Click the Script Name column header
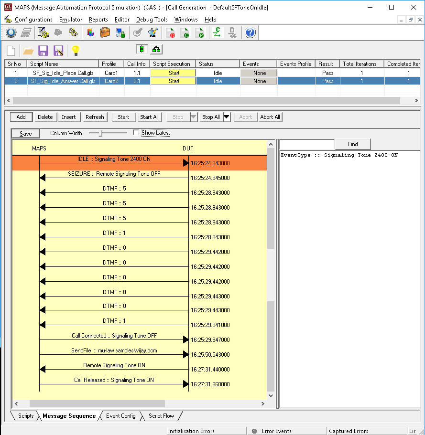The width and height of the screenshot is (425, 435). [x=63, y=64]
